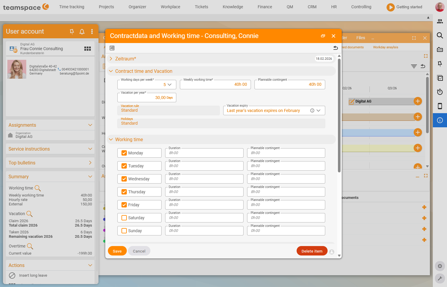Open User account three-dot menu

tap(92, 32)
